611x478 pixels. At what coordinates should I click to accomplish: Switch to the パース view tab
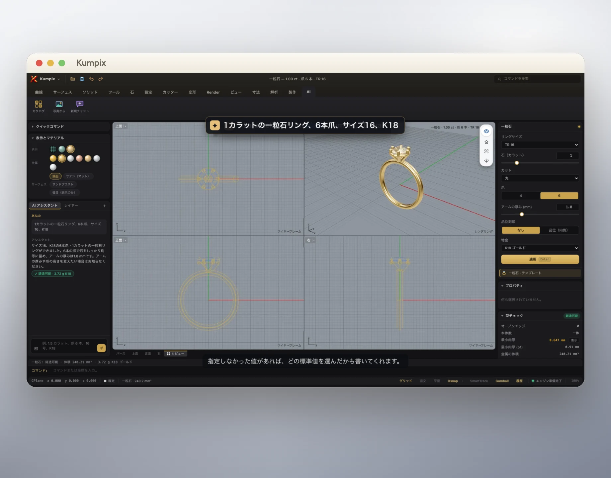[x=121, y=354]
